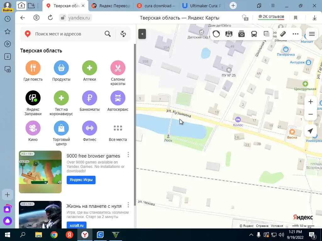Reload the current page
The height and width of the screenshot is (241, 322).
click(50, 18)
